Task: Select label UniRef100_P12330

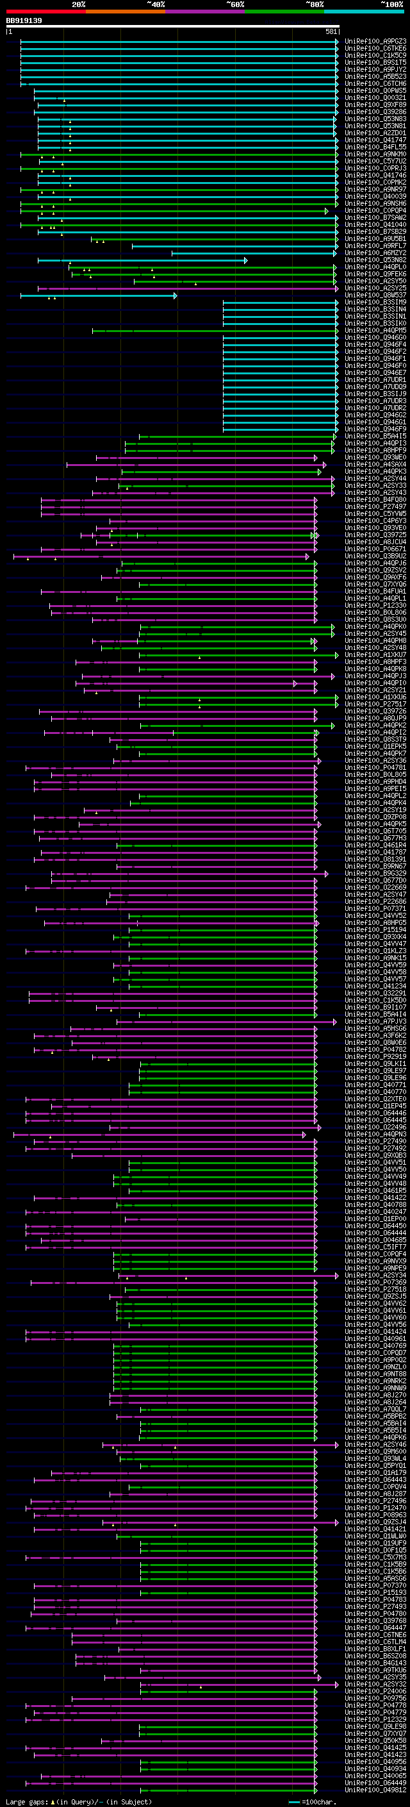Action: [x=375, y=605]
